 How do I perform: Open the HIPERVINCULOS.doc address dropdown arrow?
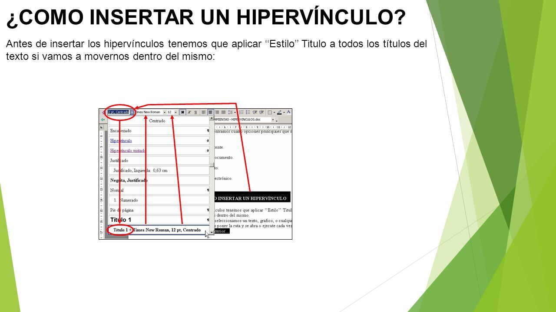click(x=273, y=120)
